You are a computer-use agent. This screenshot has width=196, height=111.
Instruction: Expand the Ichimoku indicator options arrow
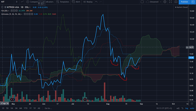tap(22, 14)
